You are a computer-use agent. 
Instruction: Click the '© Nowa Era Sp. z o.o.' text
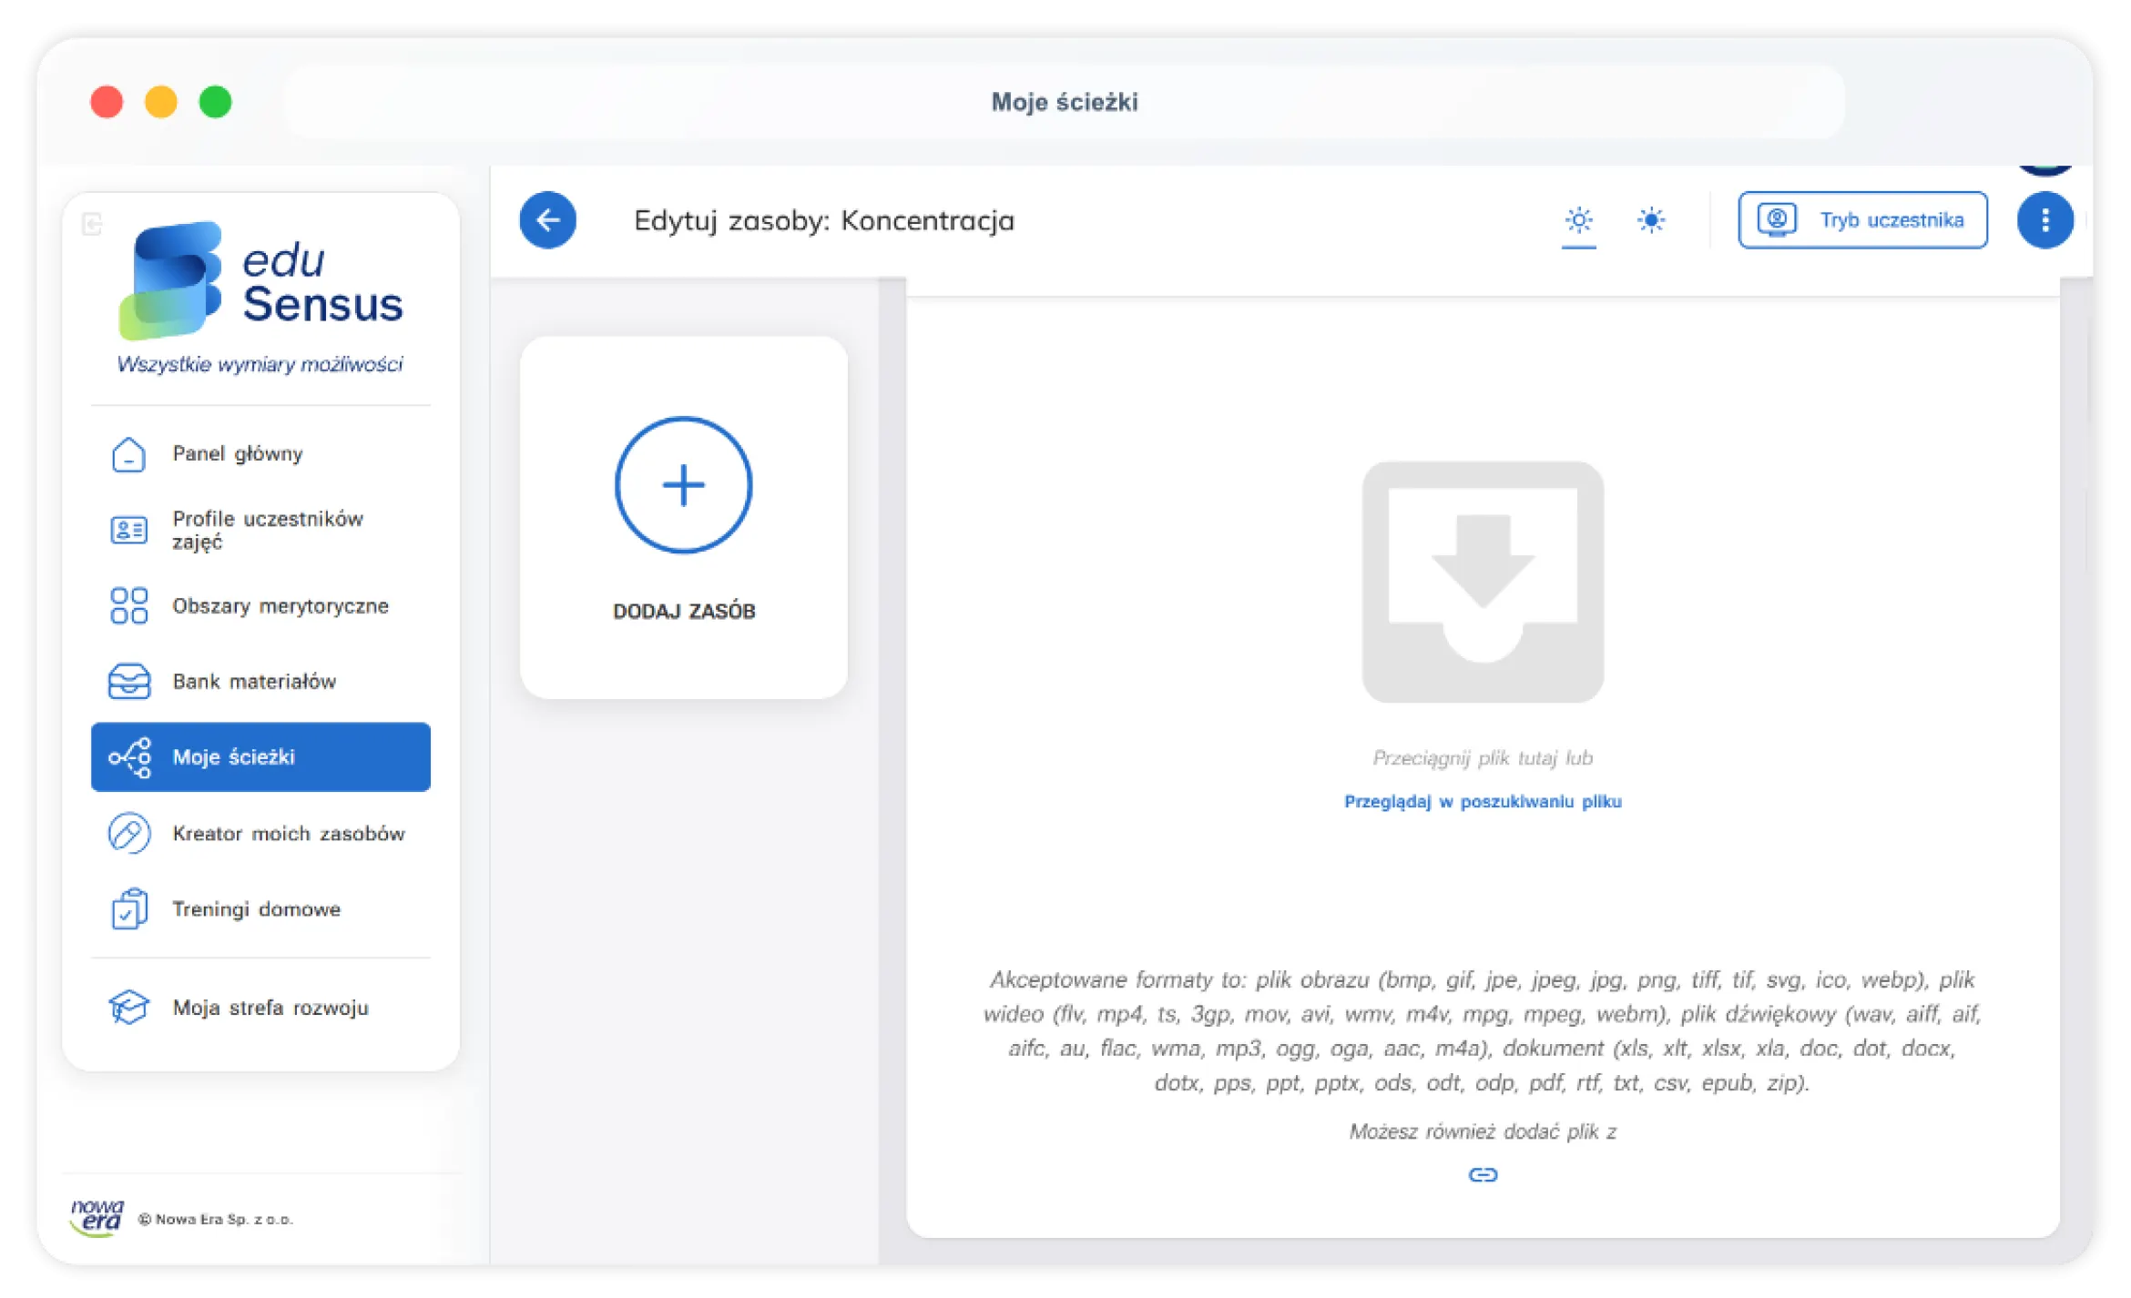(216, 1219)
